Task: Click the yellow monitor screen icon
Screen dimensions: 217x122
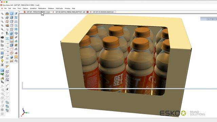Action: pos(16,57)
